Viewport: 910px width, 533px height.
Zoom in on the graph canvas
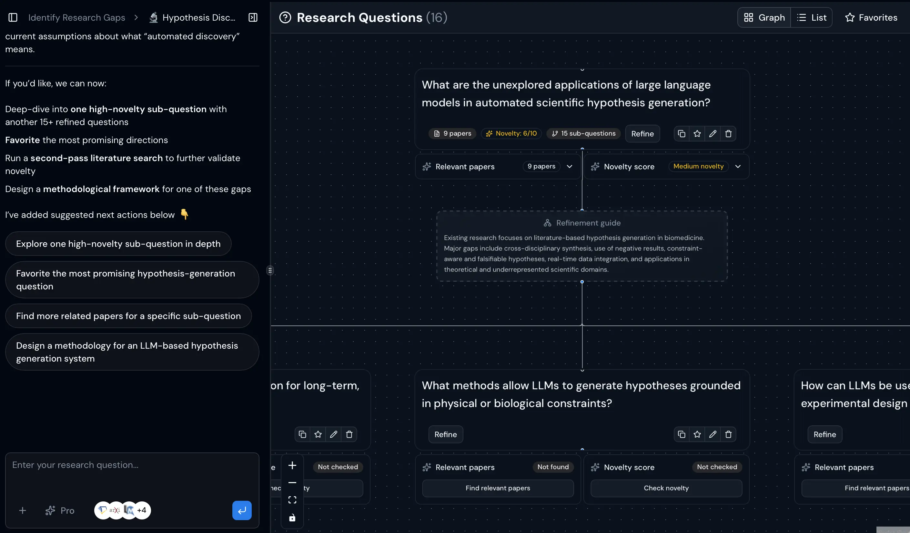(292, 465)
